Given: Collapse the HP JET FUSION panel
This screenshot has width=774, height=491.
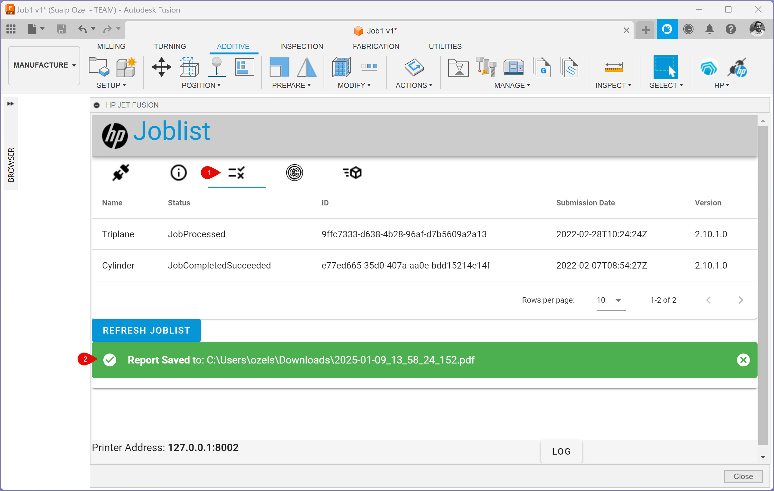Looking at the screenshot, I should pyautogui.click(x=97, y=105).
